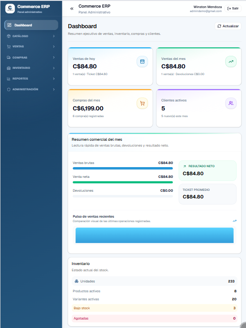The width and height of the screenshot is (246, 328).
Task: Click the Compras del mes cart icon
Action: pyautogui.click(x=142, y=103)
